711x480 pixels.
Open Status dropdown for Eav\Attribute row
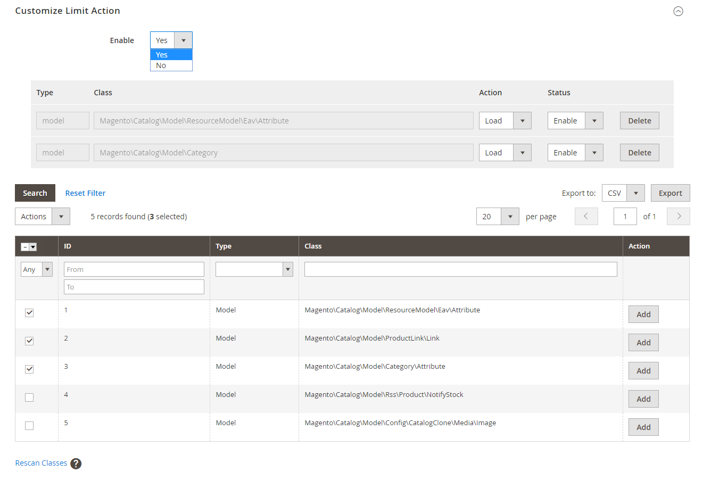(575, 121)
